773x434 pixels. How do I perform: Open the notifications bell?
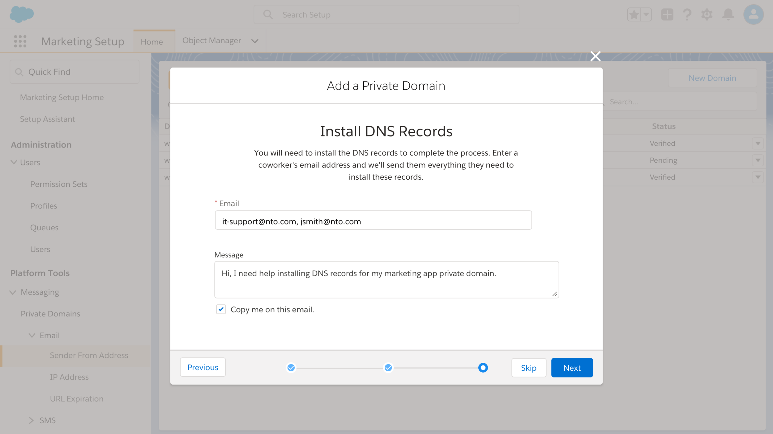click(728, 15)
